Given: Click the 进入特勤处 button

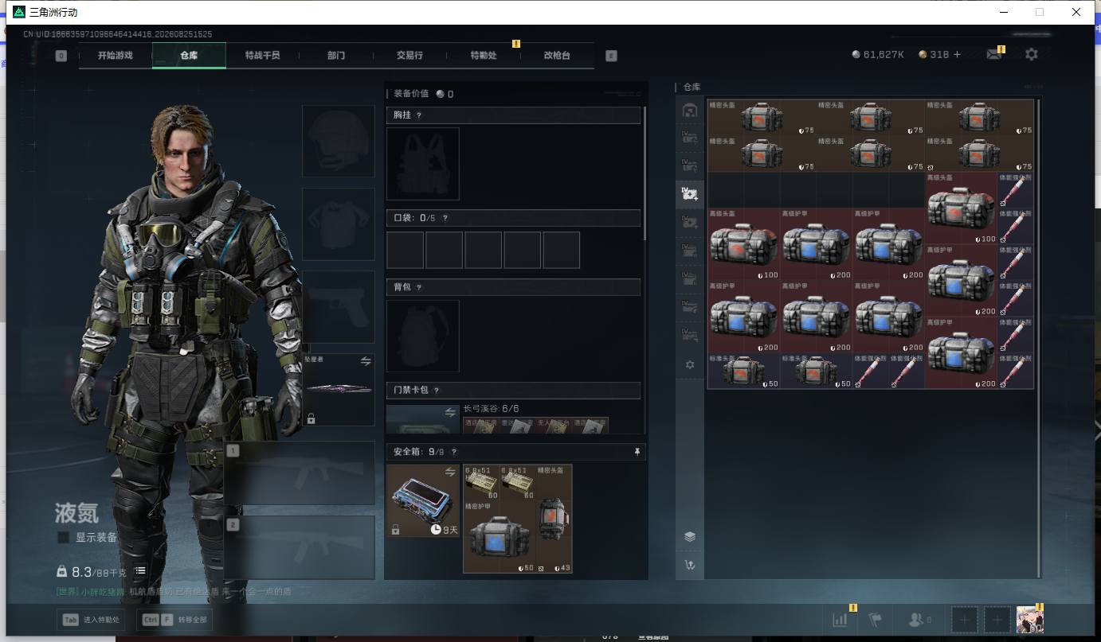Looking at the screenshot, I should (92, 620).
